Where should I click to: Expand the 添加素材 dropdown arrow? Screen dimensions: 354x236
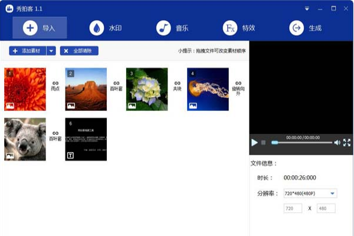tap(51, 51)
